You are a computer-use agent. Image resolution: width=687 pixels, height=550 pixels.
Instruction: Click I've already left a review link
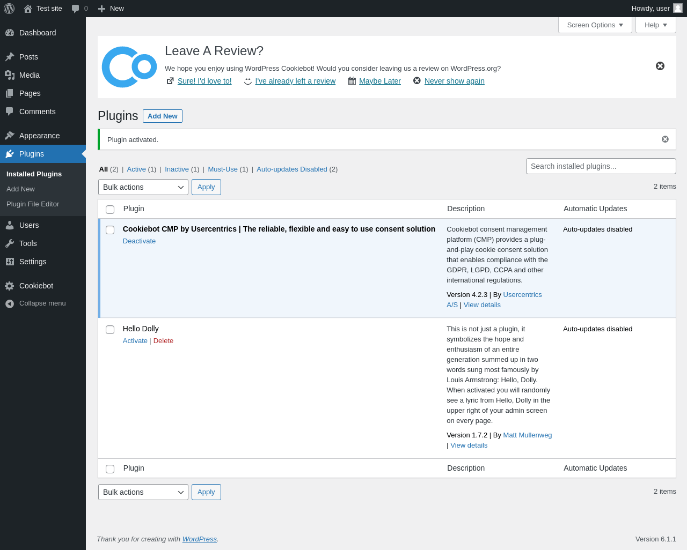pos(295,81)
